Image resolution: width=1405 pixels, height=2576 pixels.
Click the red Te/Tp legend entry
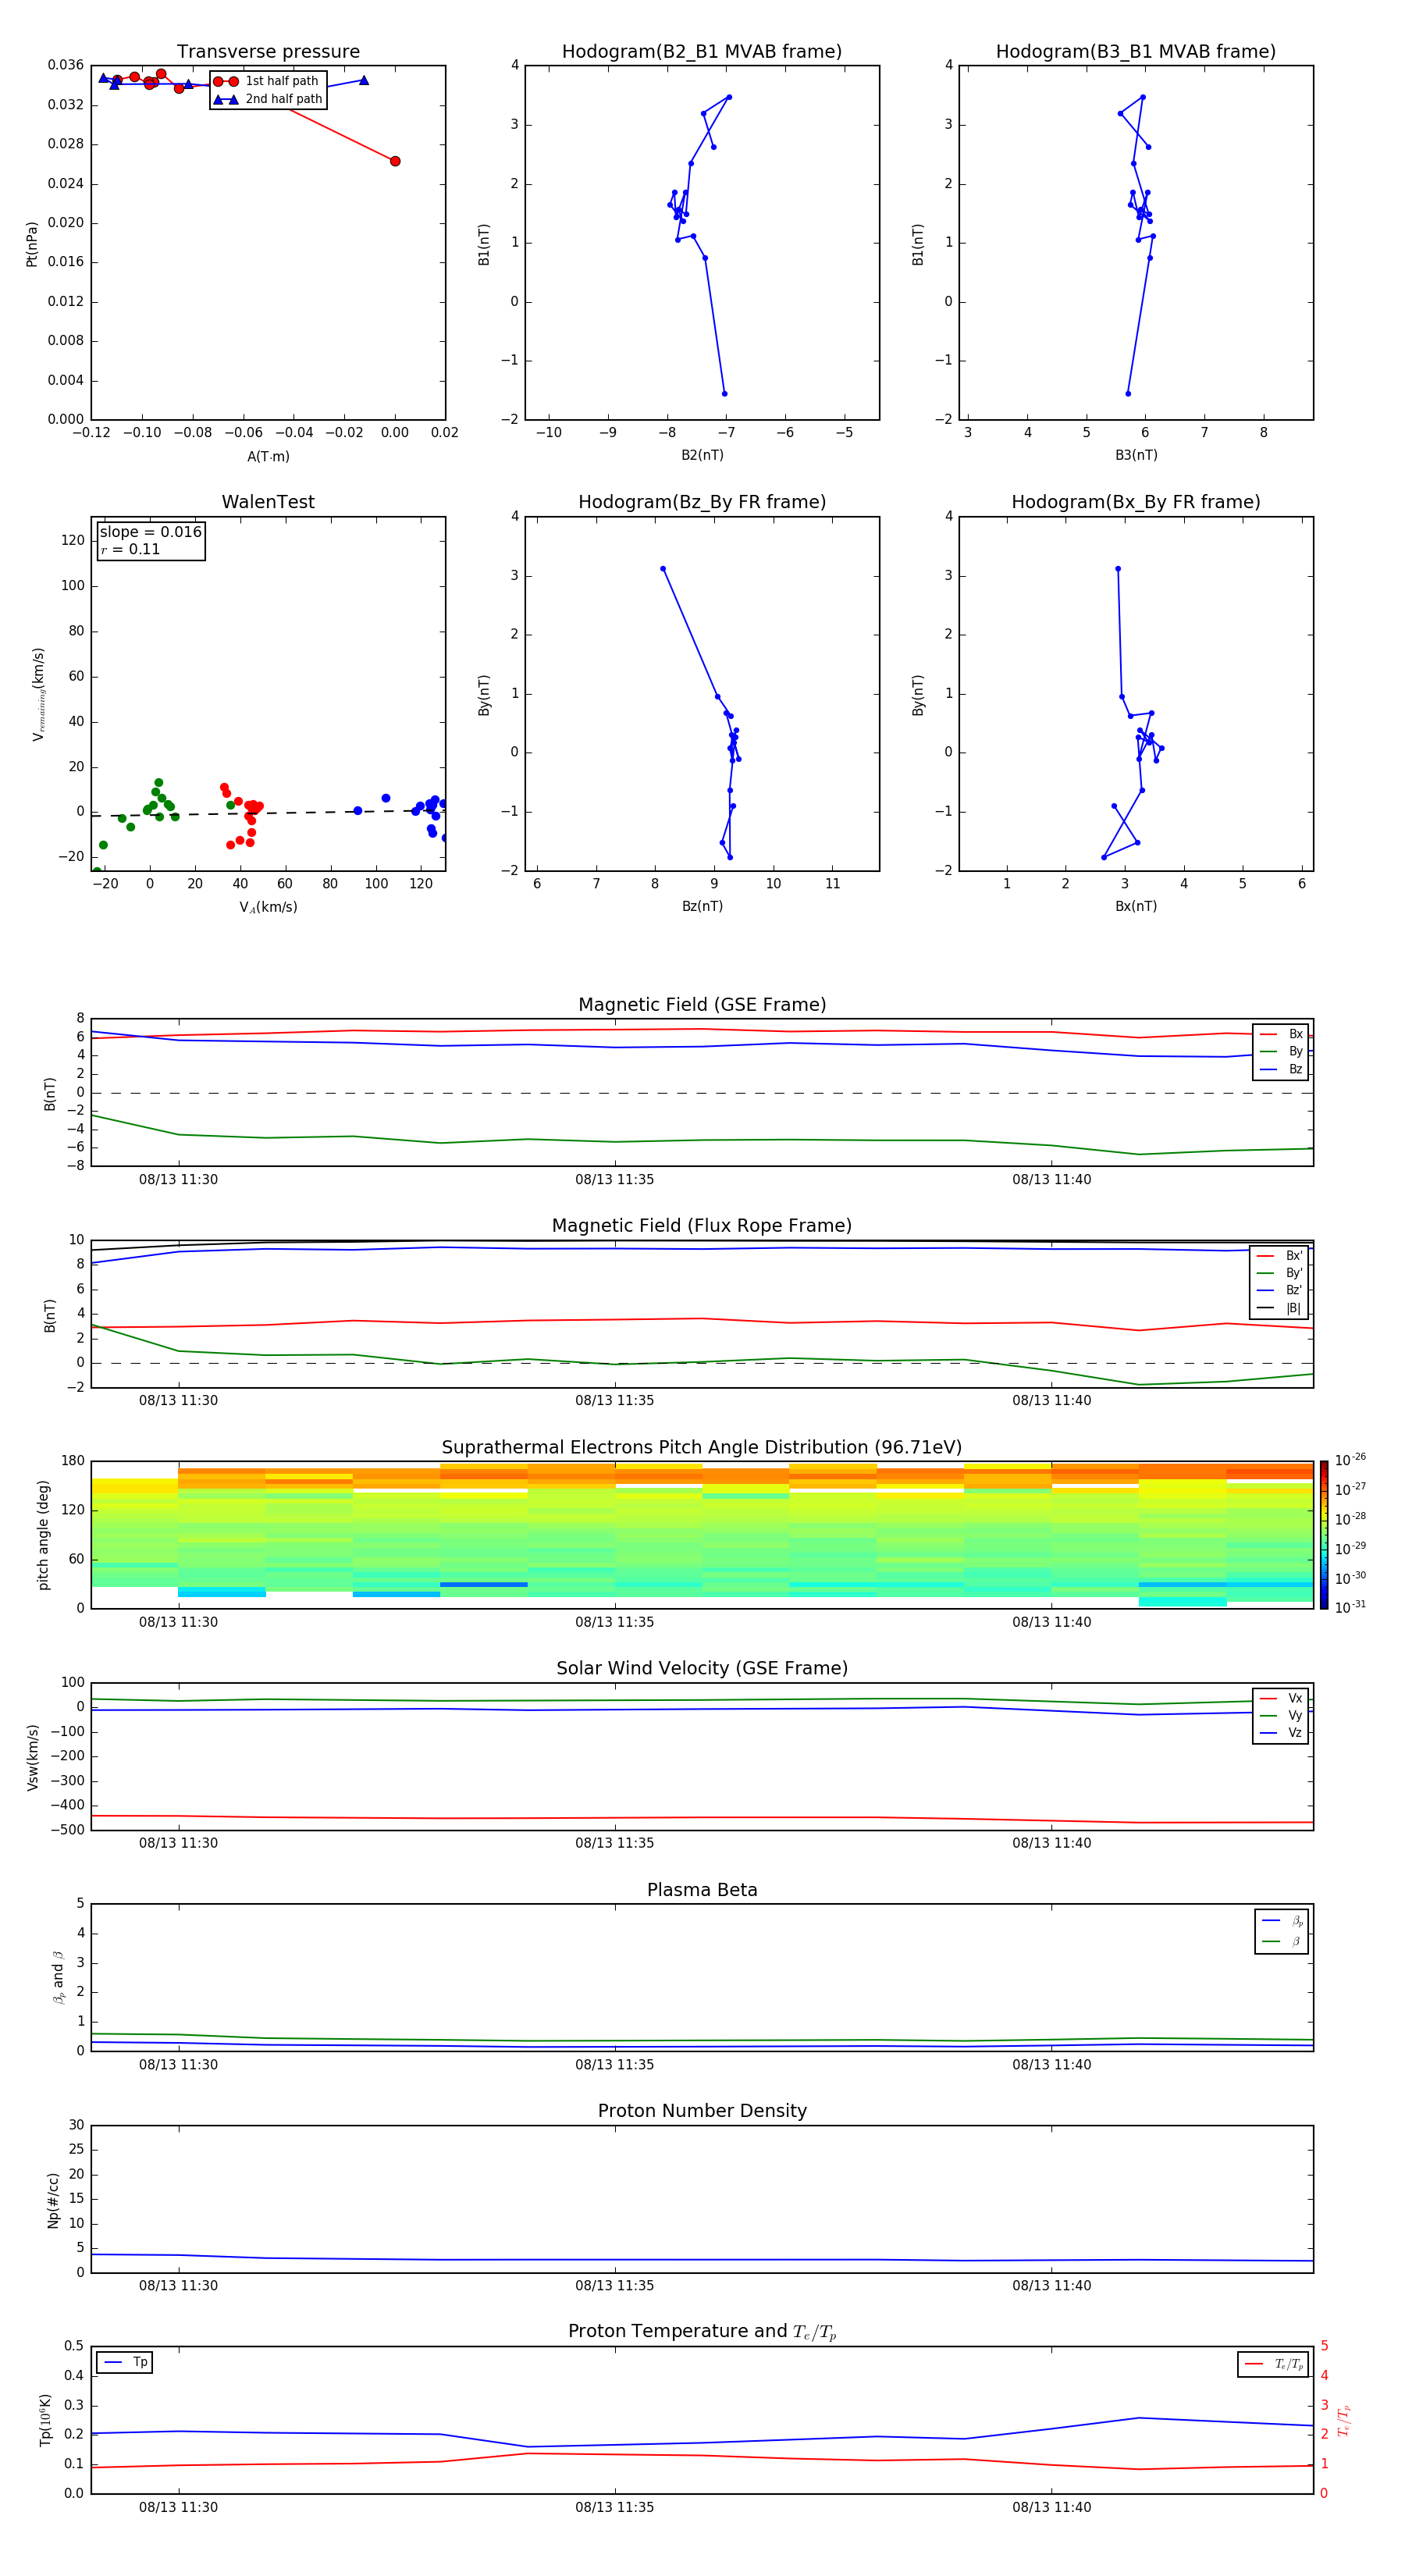tap(1274, 2364)
